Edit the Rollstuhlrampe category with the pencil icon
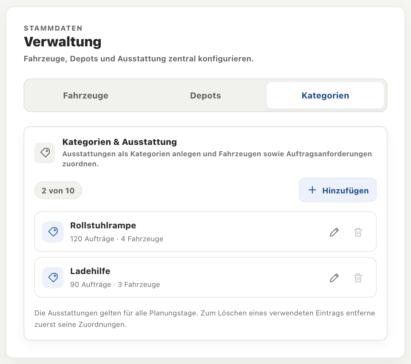Image resolution: width=411 pixels, height=364 pixels. 334,232
